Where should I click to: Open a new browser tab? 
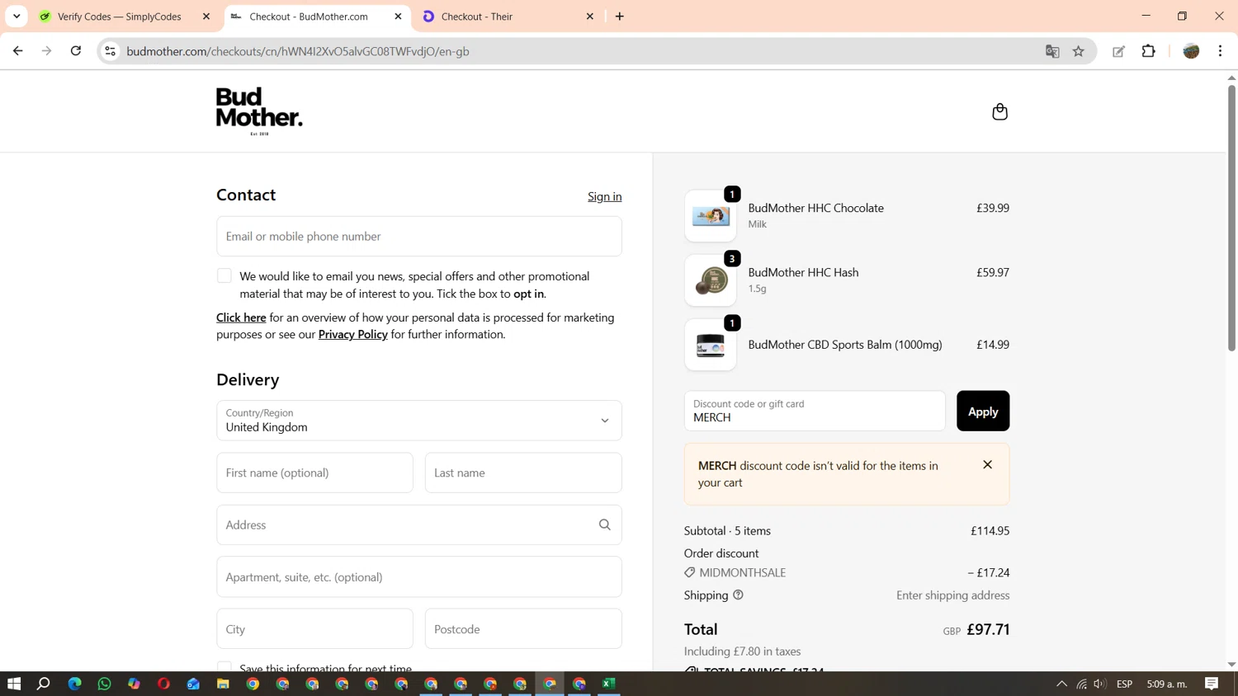[x=620, y=16]
